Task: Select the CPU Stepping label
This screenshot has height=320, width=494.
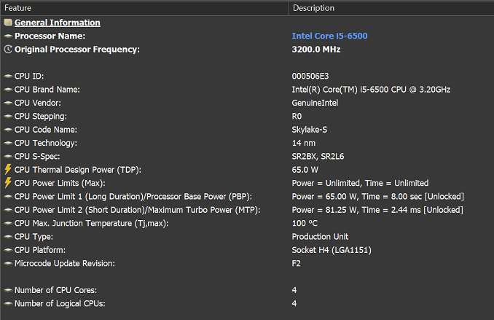Action: coord(40,117)
